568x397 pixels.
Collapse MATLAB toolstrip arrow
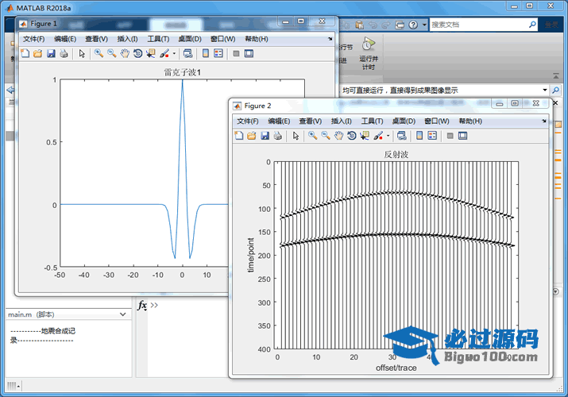556,76
